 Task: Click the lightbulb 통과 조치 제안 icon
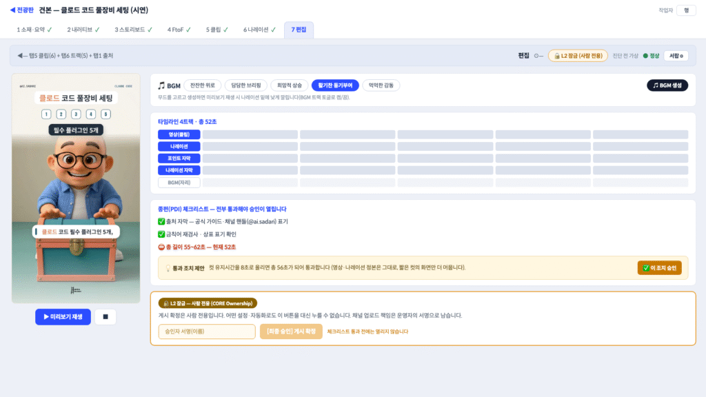[168, 268]
